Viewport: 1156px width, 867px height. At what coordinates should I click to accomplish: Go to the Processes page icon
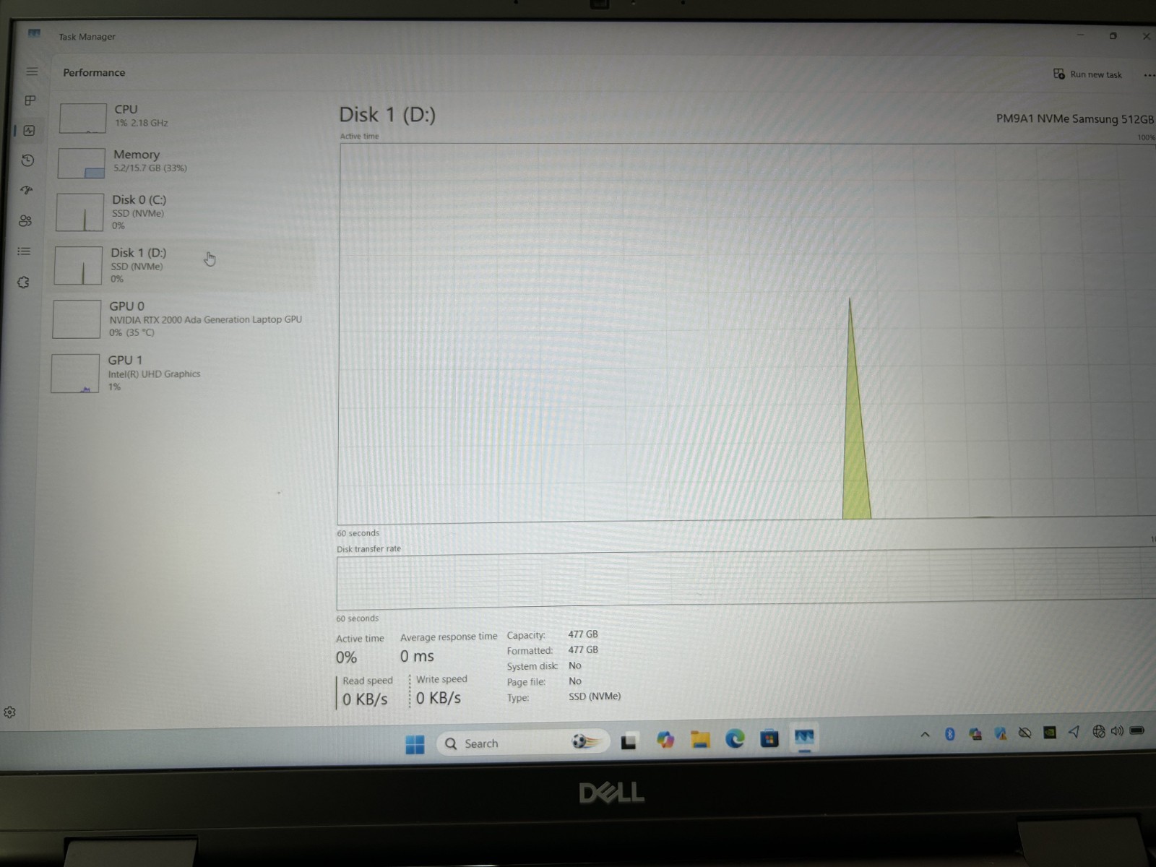(x=30, y=100)
